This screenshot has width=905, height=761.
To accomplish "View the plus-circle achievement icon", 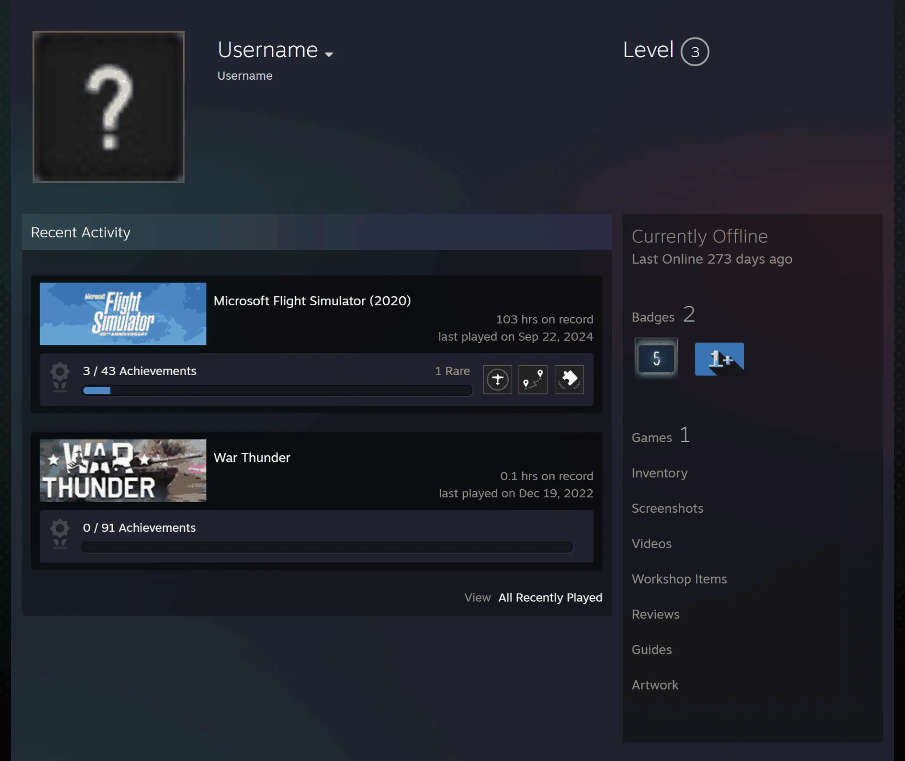I will point(498,379).
